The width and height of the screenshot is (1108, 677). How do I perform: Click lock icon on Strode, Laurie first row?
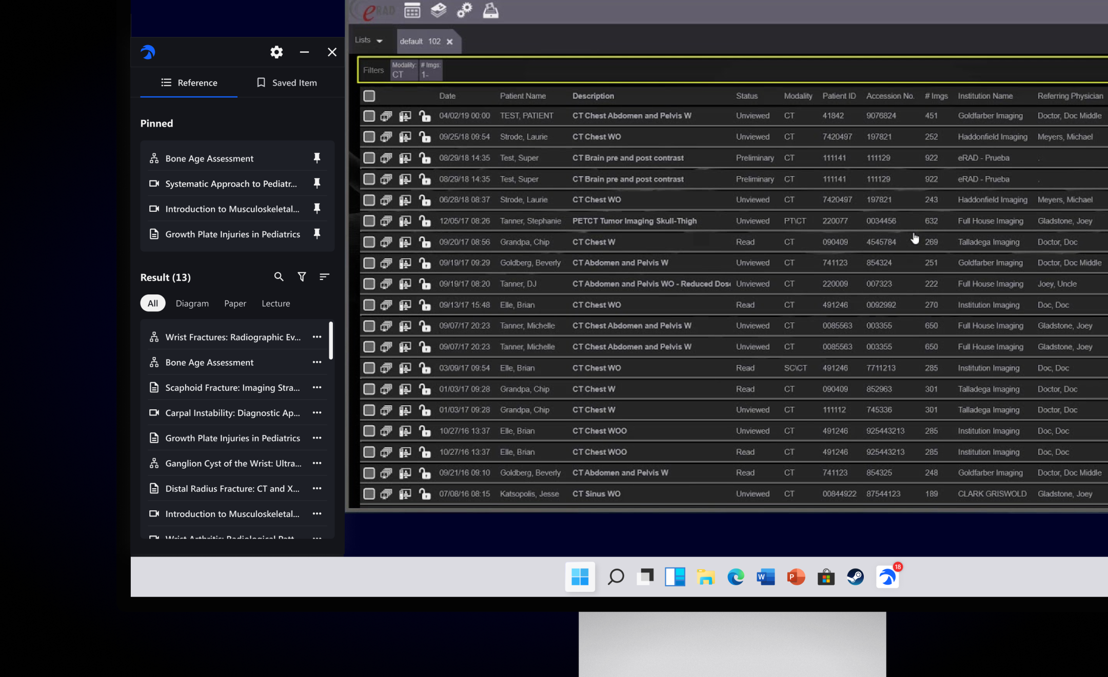tap(425, 137)
